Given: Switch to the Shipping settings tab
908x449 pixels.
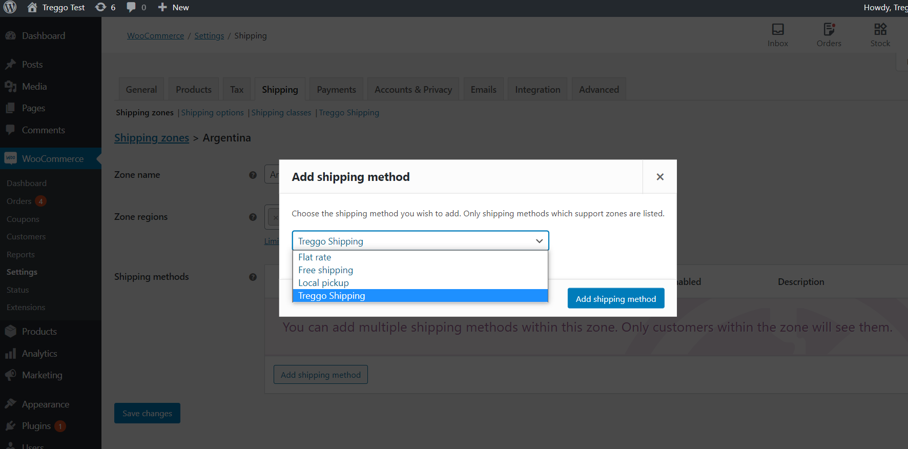Looking at the screenshot, I should pyautogui.click(x=280, y=89).
